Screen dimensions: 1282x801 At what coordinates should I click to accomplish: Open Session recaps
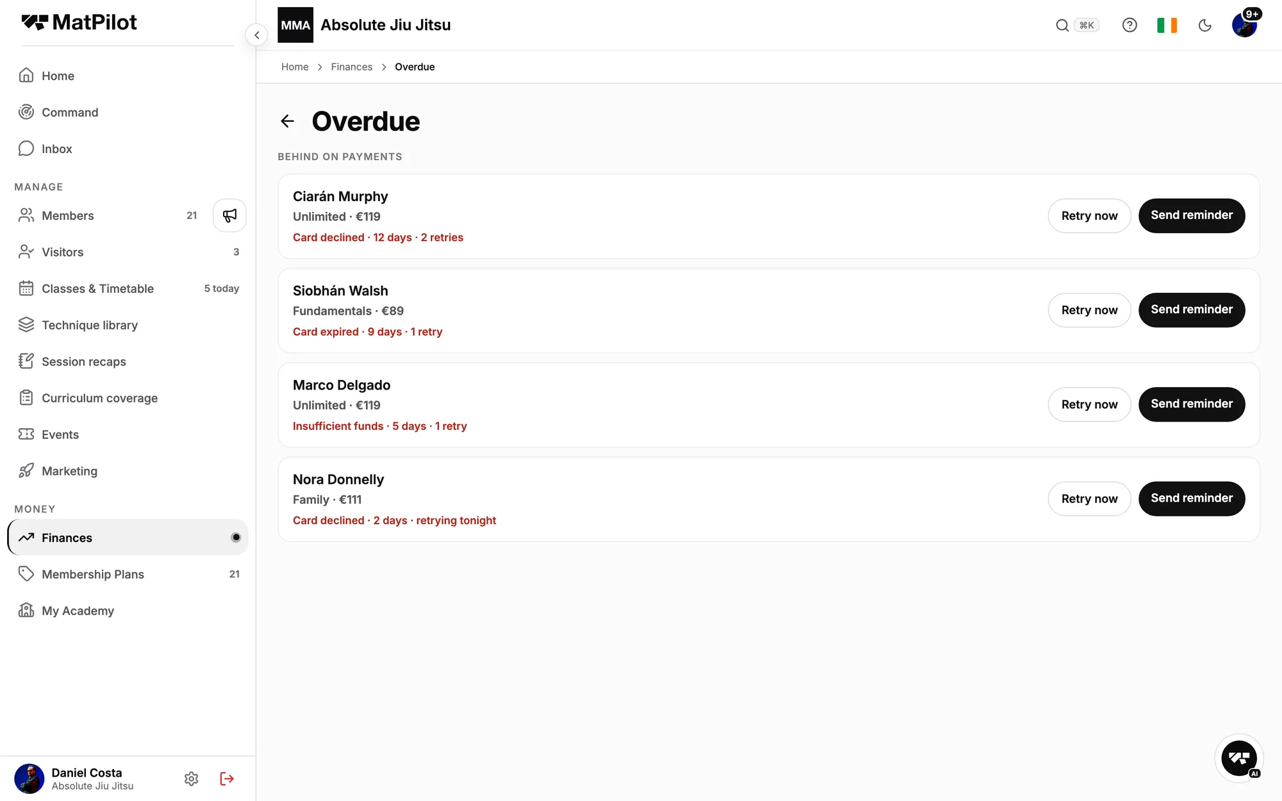(128, 361)
